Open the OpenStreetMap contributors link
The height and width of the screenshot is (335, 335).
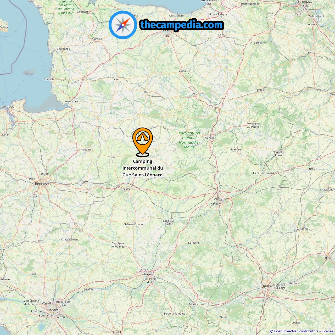(x=296, y=331)
